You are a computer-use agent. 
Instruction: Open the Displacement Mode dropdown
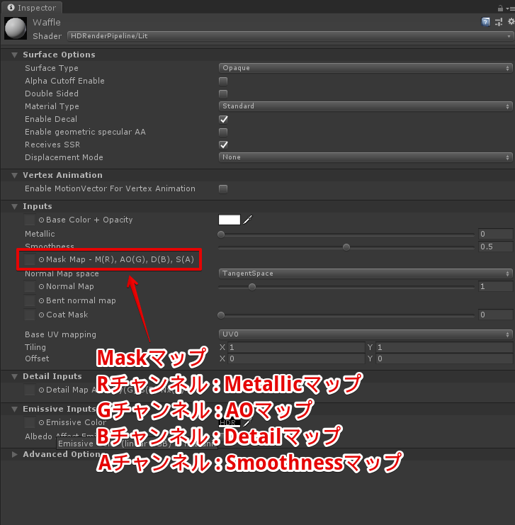[x=366, y=157]
